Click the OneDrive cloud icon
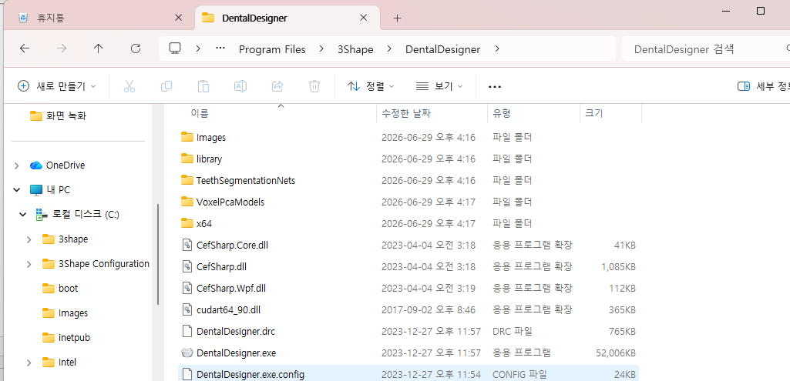Screen dimensions: 790x381 coord(35,165)
